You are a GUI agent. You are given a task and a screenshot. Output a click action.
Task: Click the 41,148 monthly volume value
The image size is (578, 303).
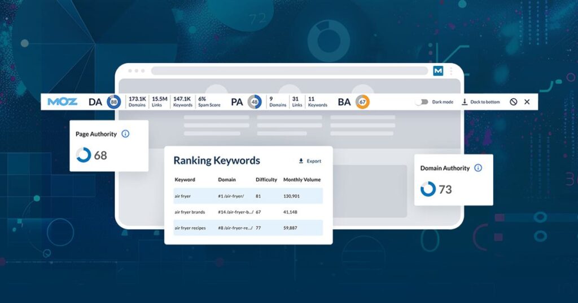tap(290, 212)
